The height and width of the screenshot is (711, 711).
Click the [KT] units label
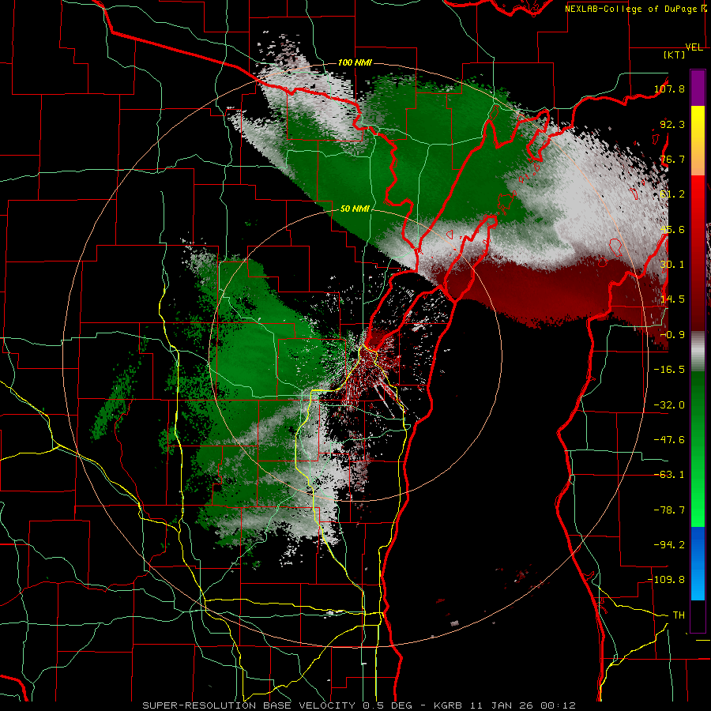[675, 55]
